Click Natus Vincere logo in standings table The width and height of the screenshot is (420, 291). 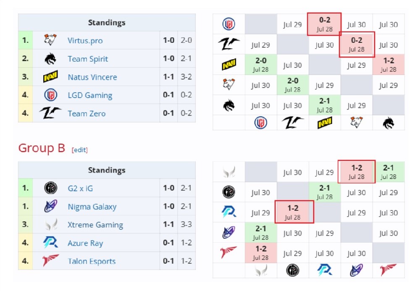(x=50, y=76)
